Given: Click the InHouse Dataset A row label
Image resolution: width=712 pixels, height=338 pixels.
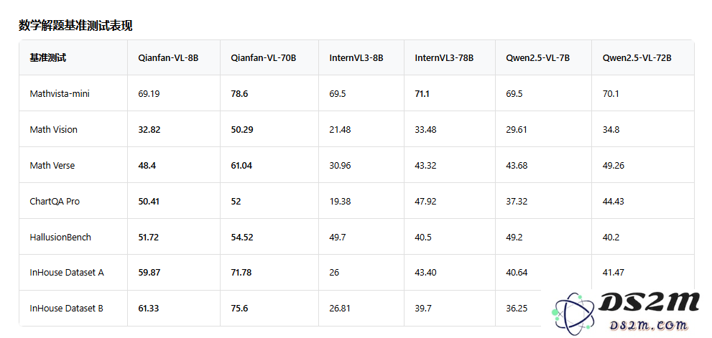Looking at the screenshot, I should 67,273.
